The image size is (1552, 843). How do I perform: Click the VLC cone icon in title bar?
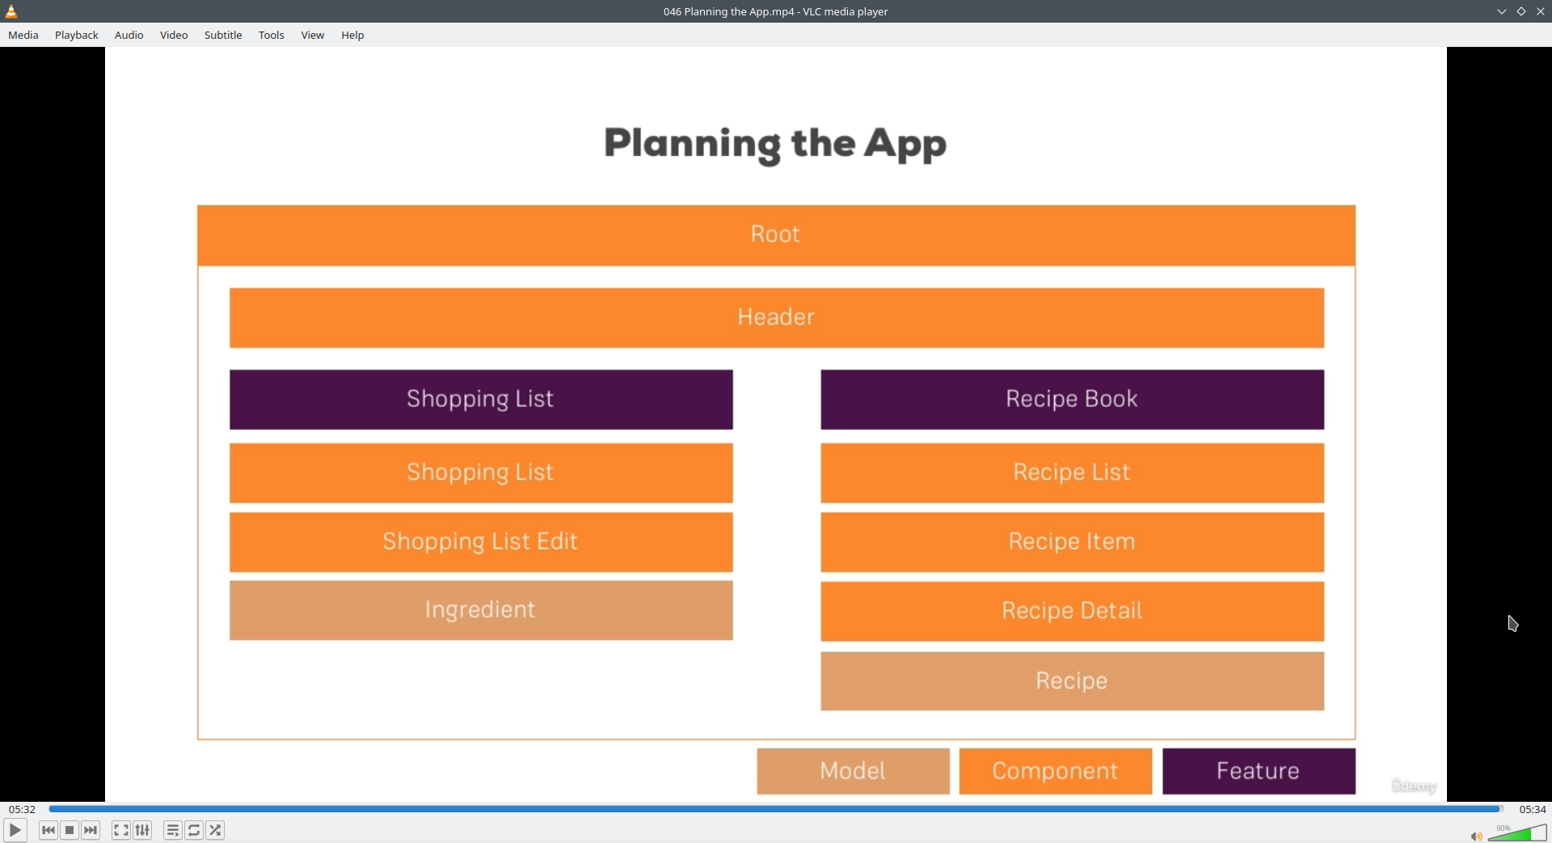[x=11, y=11]
